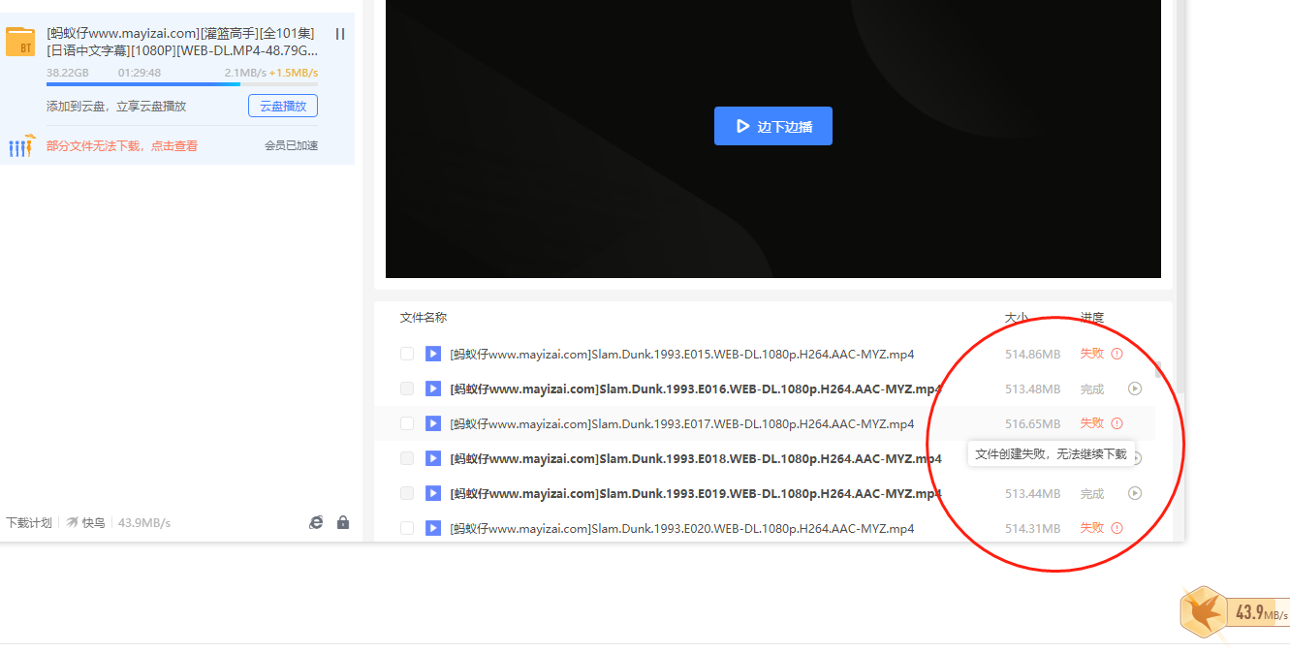Click the BT folder icon of the task
Viewport: 1290px width, 653px height.
click(x=20, y=43)
